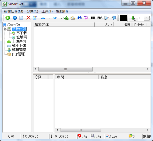Click the network n/a status icon

(93, 136)
